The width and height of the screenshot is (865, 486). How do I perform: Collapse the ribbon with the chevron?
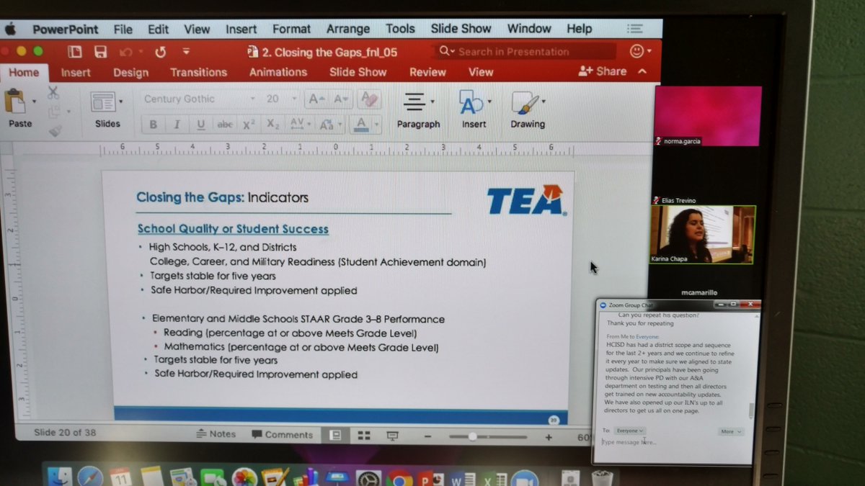click(x=642, y=71)
